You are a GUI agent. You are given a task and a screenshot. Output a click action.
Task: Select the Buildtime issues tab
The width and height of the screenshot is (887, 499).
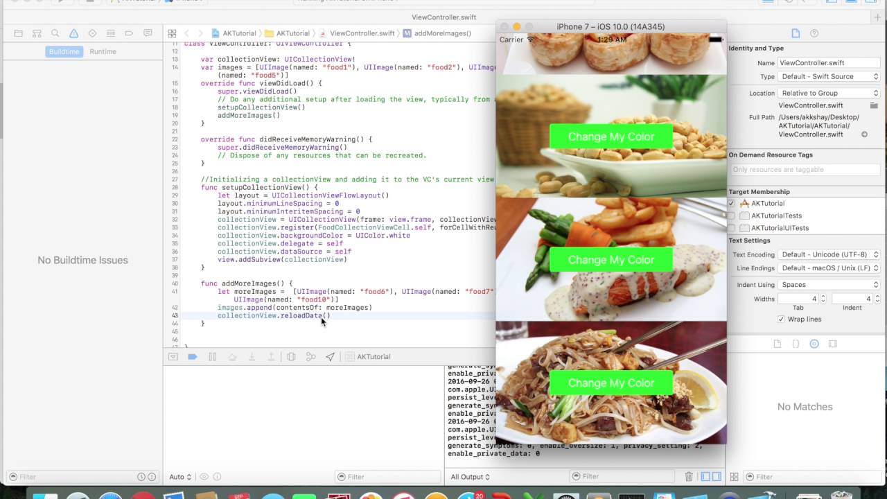click(x=64, y=51)
